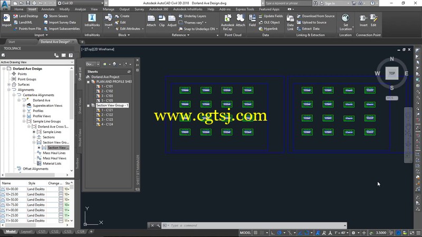Click the Data Link tool
The width and height of the screenshot is (422, 237).
pyautogui.click(x=290, y=22)
